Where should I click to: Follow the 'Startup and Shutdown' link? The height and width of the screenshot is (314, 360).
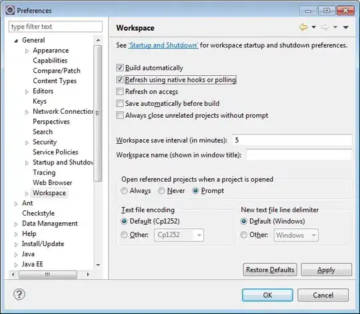coord(163,45)
